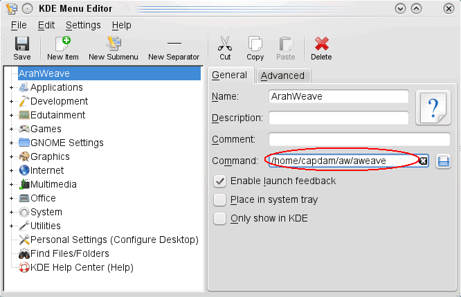This screenshot has width=461, height=297.
Task: Click the Development hammer icon
Action: pyautogui.click(x=24, y=101)
